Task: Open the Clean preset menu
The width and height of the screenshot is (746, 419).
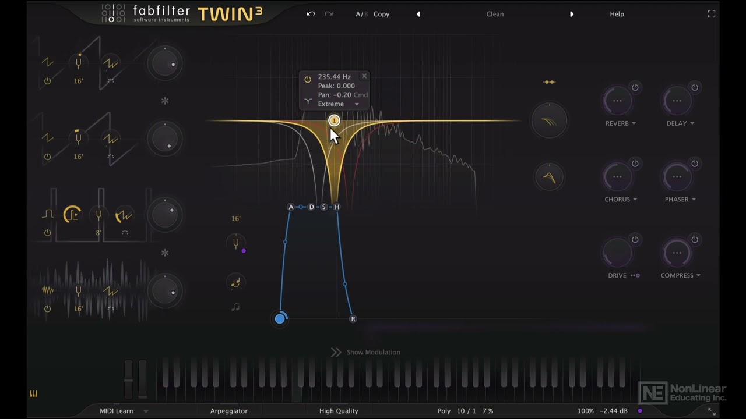Action: [x=495, y=14]
